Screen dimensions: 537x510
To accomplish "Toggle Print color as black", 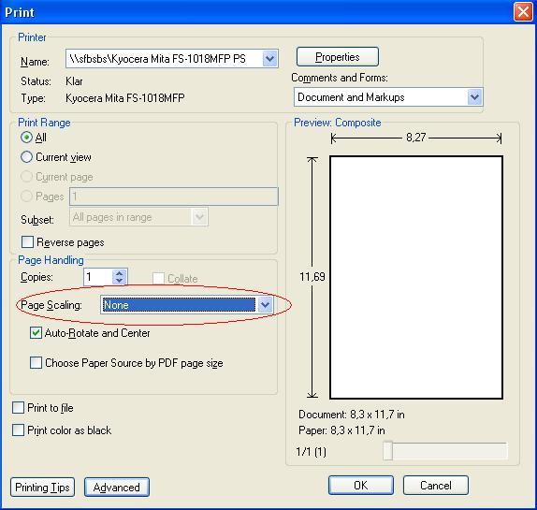I will pos(18,430).
